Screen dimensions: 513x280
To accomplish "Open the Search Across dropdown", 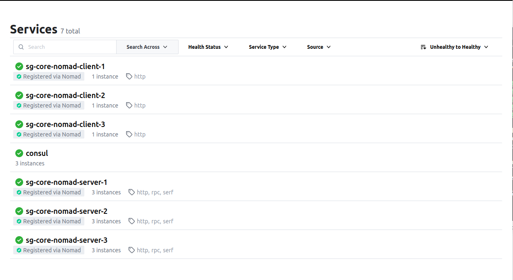I will point(147,47).
